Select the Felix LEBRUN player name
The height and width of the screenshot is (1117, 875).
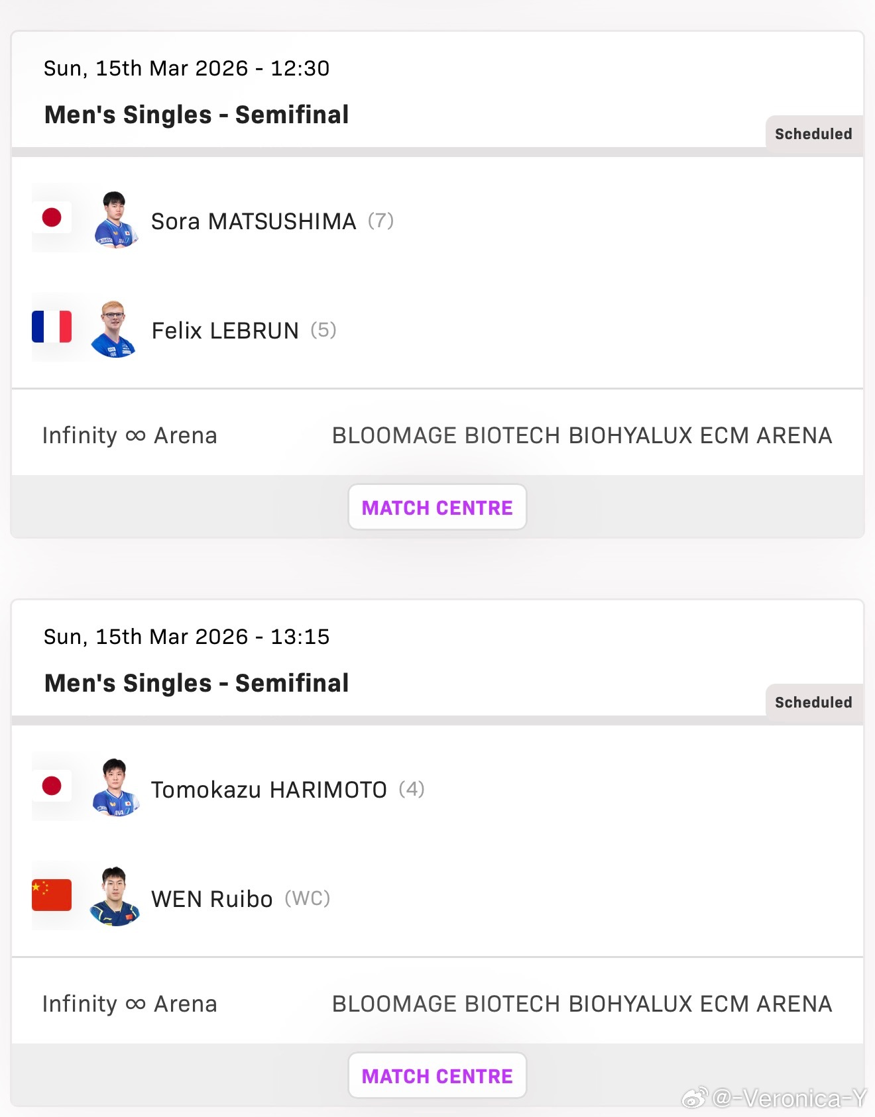point(225,331)
